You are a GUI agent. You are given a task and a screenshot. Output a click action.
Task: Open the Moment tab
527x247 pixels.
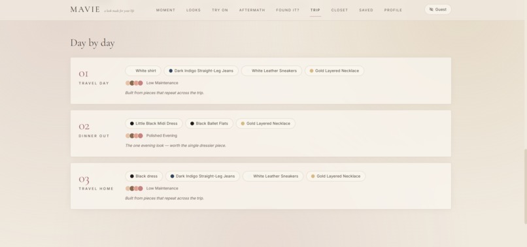pyautogui.click(x=165, y=10)
